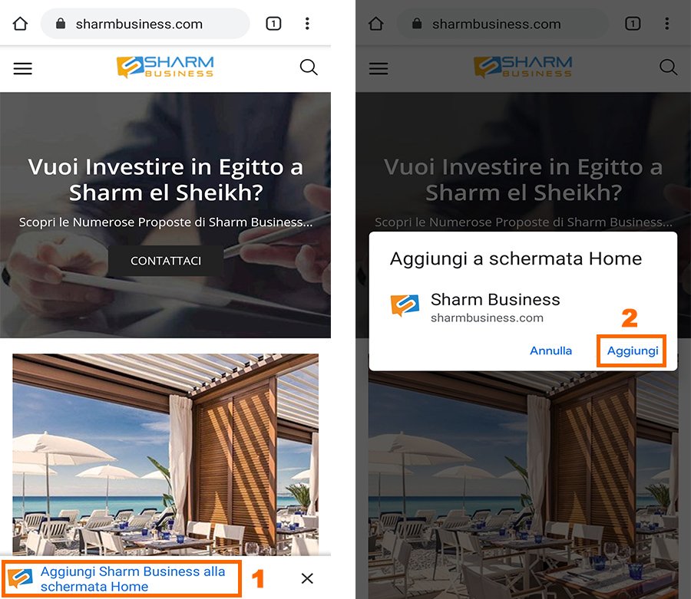The width and height of the screenshot is (691, 599).
Task: Tap Sharm Business icon in bottom banner
Action: [20, 578]
